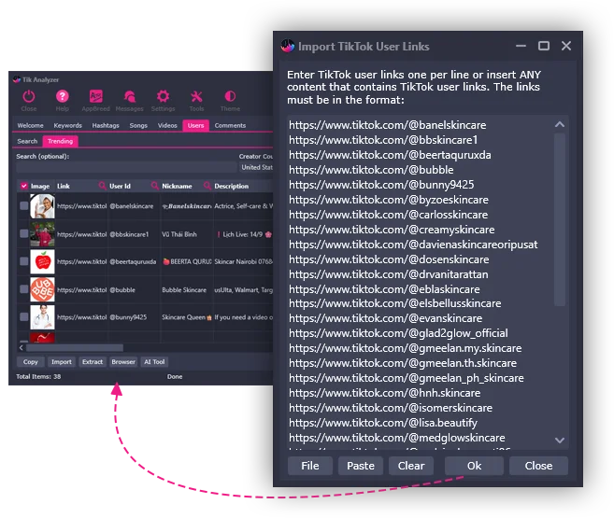The height and width of the screenshot is (518, 614).
Task: Switch to the Comments tab
Action: pyautogui.click(x=230, y=125)
